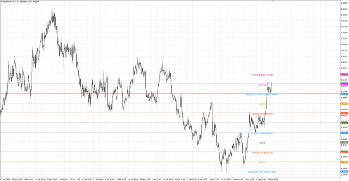Click the 0.63140 price scale value
Image resolution: width=349 pixels, height=181 pixels.
[x=344, y=27]
